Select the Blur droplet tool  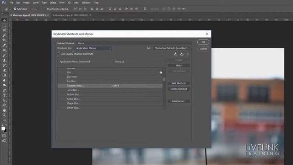[4, 80]
